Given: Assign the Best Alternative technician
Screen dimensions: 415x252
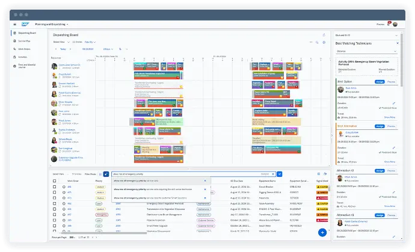Looking at the screenshot, I should coord(380,126).
